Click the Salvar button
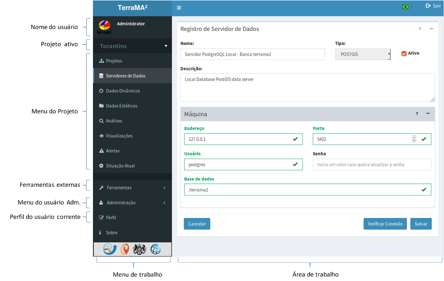This screenshot has width=444, height=281. (421, 224)
